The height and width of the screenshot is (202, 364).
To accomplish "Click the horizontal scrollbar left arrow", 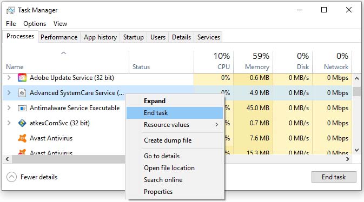I will pos(7,159).
